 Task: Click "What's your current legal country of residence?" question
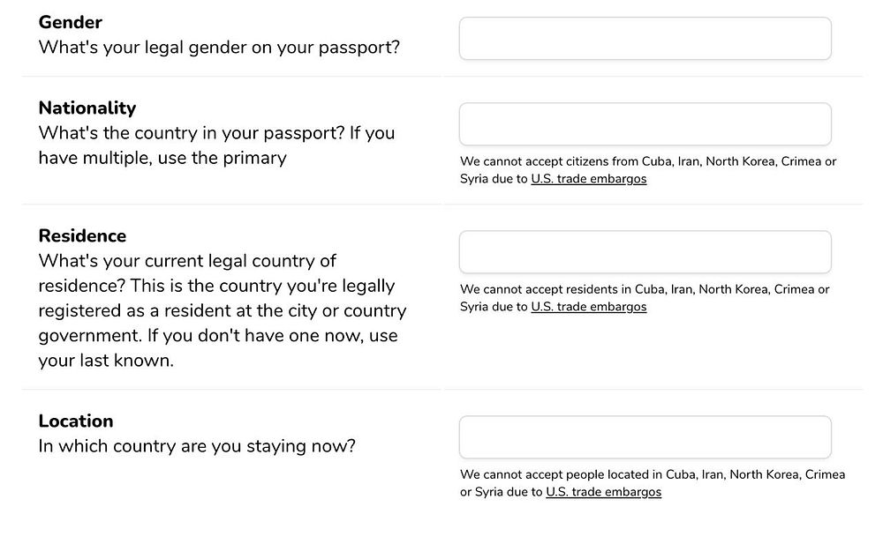pyautogui.click(x=187, y=261)
